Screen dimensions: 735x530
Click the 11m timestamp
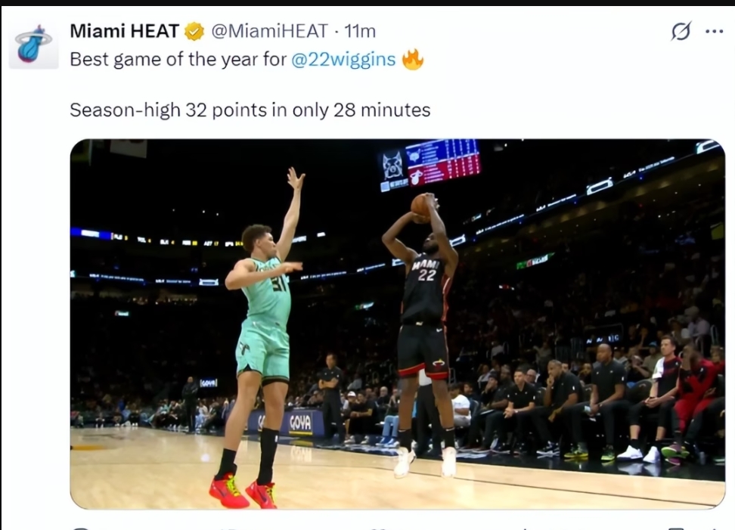click(360, 32)
